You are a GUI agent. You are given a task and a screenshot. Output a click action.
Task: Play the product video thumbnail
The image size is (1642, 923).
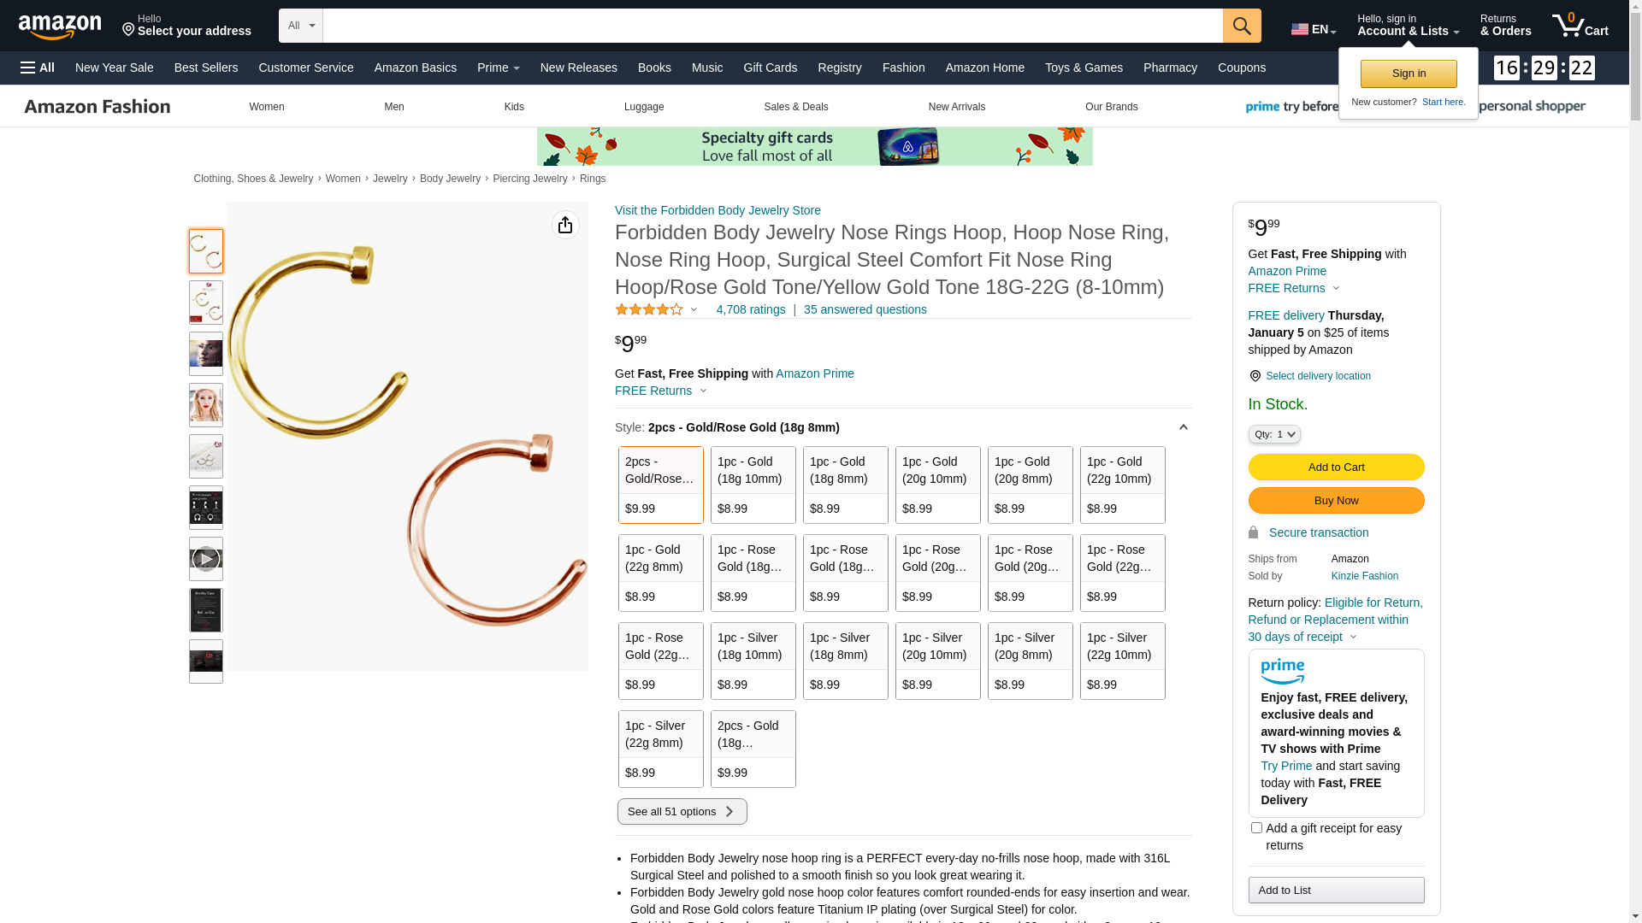[x=205, y=559]
